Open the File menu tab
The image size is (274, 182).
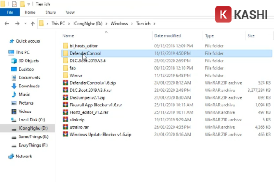(x=10, y=12)
